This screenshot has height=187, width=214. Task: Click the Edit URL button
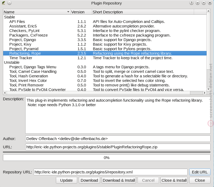[x=200, y=172]
